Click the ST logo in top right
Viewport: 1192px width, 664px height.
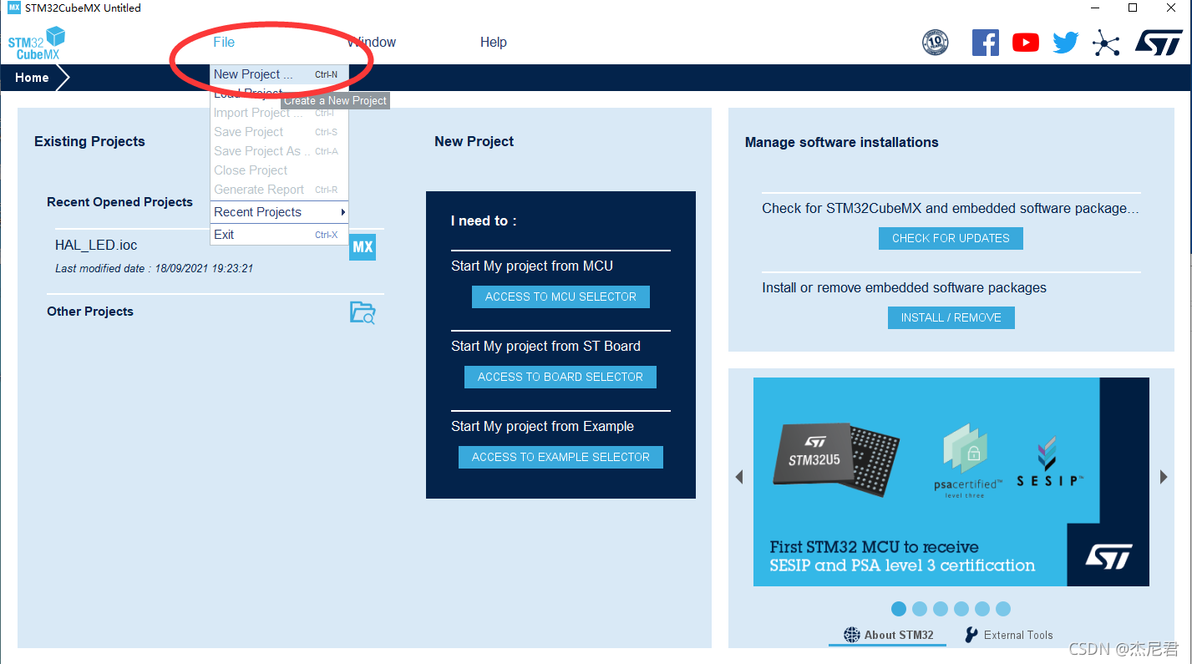point(1159,43)
